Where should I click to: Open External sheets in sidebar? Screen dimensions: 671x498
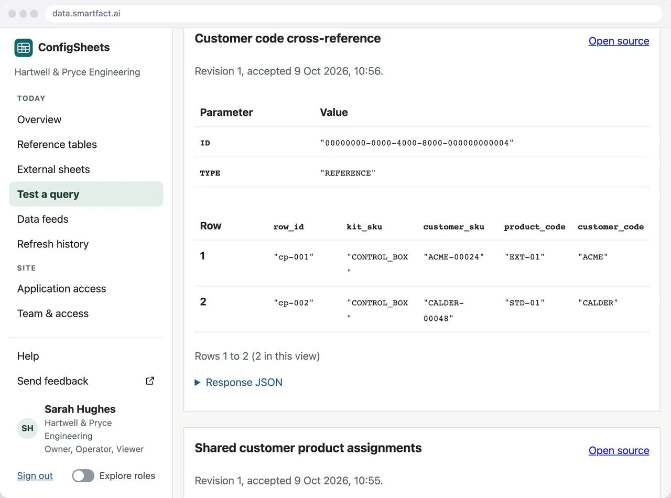86,169
